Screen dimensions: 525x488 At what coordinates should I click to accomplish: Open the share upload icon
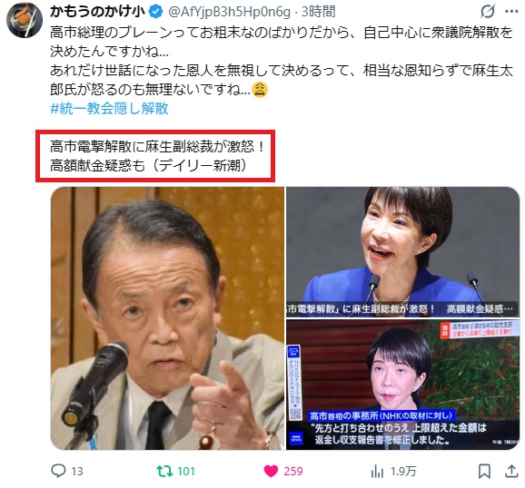(x=511, y=471)
